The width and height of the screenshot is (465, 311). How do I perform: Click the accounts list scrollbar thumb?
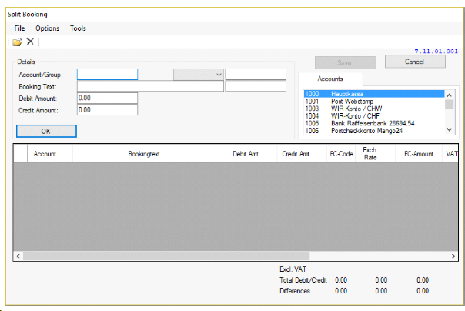click(450, 105)
